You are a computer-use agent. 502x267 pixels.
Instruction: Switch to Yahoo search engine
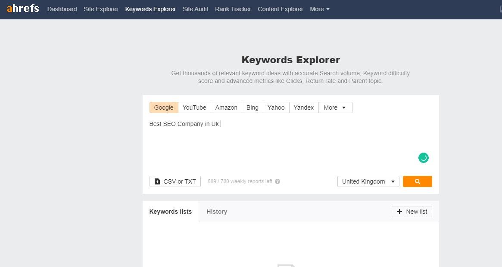(276, 107)
